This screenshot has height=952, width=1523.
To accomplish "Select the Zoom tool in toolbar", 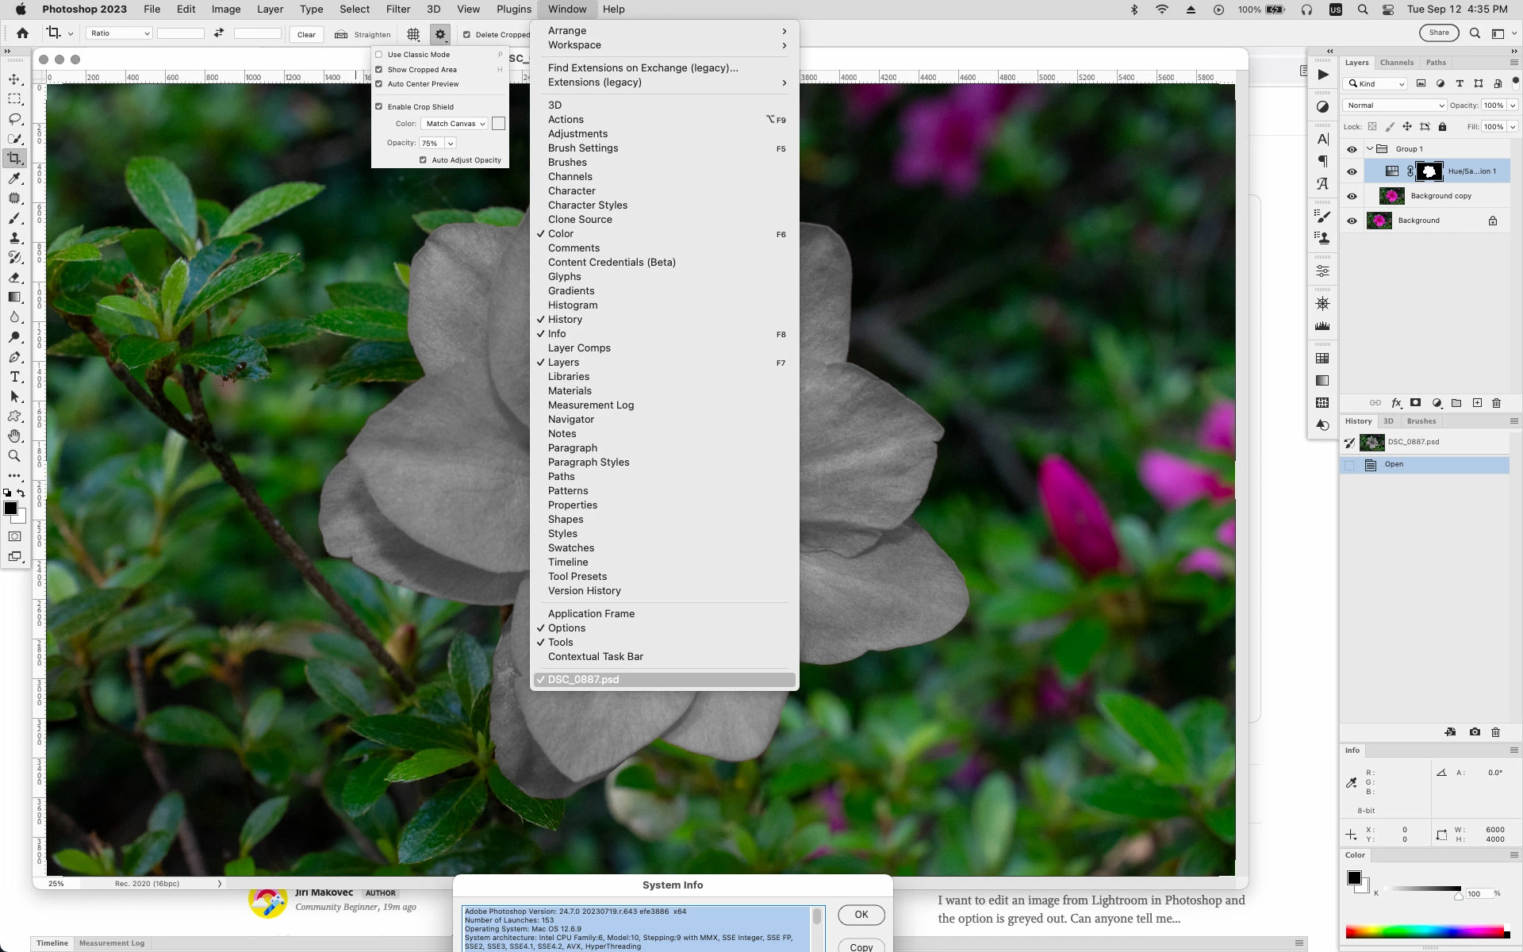I will point(14,456).
